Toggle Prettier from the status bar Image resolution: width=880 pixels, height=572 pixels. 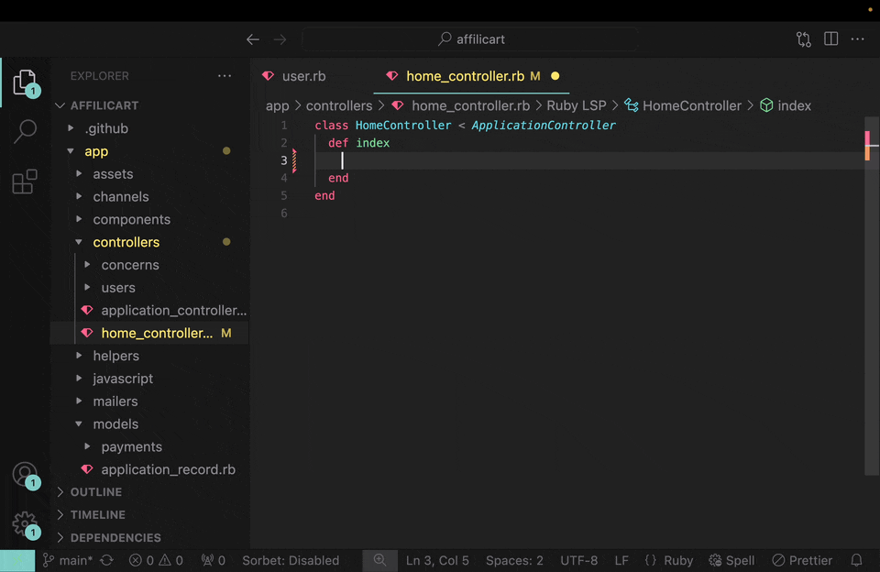tap(802, 560)
